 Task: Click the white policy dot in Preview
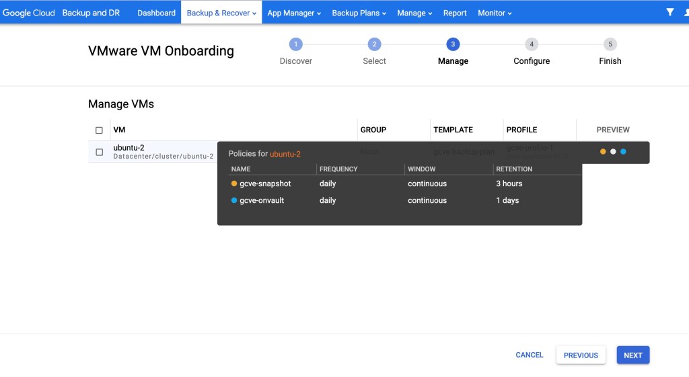click(x=613, y=152)
